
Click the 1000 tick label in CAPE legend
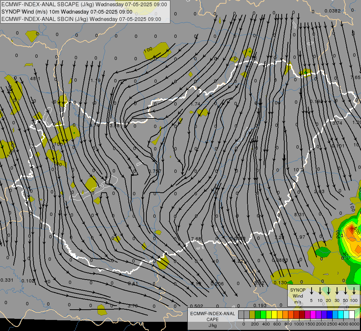[299, 324]
